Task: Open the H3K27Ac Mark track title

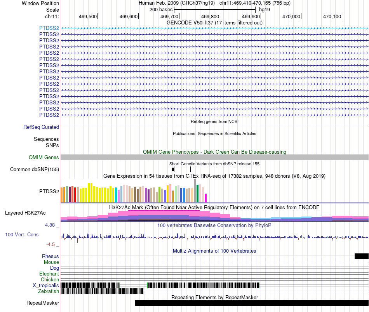Action: pos(214,207)
